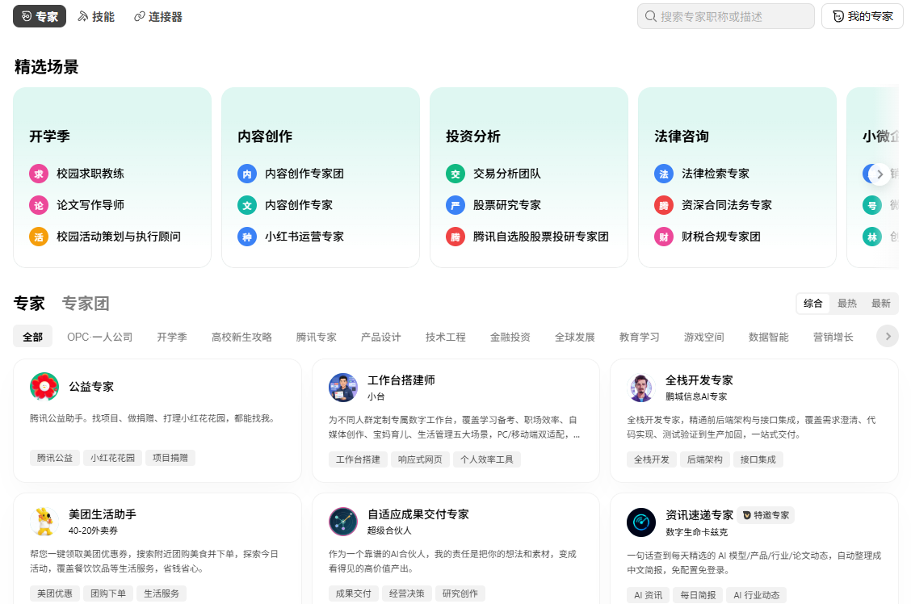Open the 腾讯自选股股票投研专家团 link
The image size is (911, 604).
(x=540, y=237)
